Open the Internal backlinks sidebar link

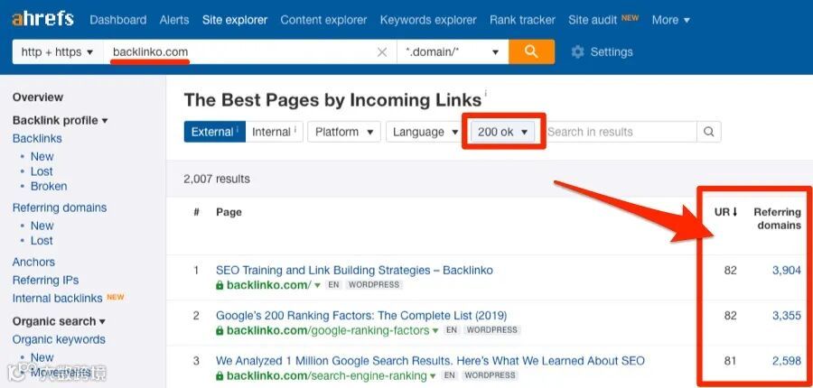click(58, 299)
